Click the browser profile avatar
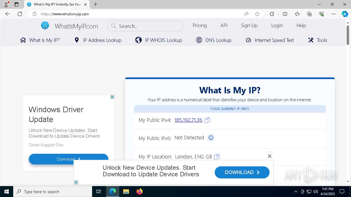This screenshot has height=197, width=351. (6, 4)
